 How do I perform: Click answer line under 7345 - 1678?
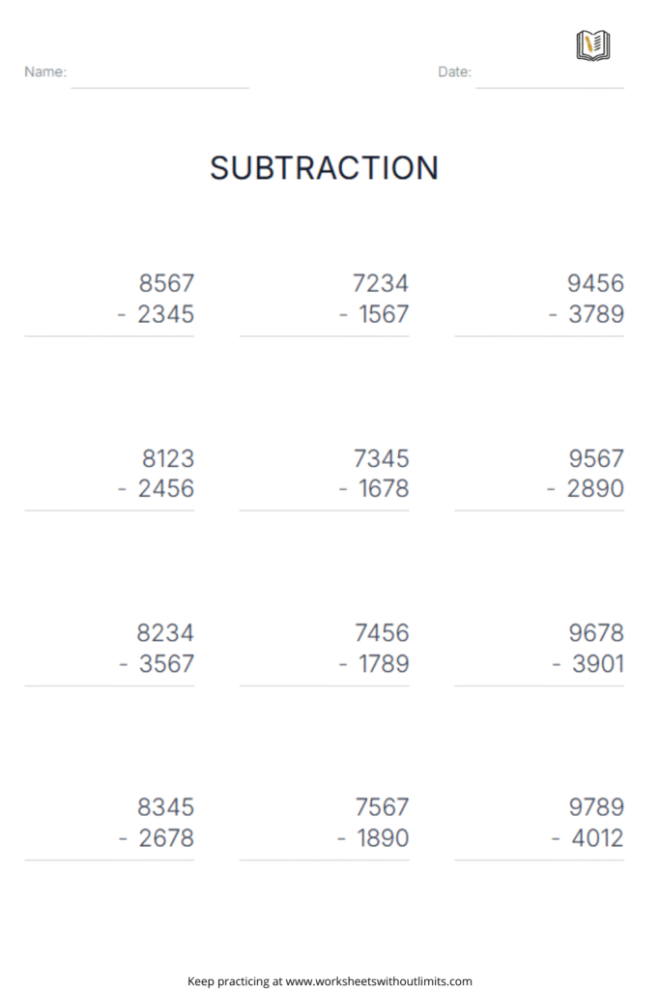point(325,510)
